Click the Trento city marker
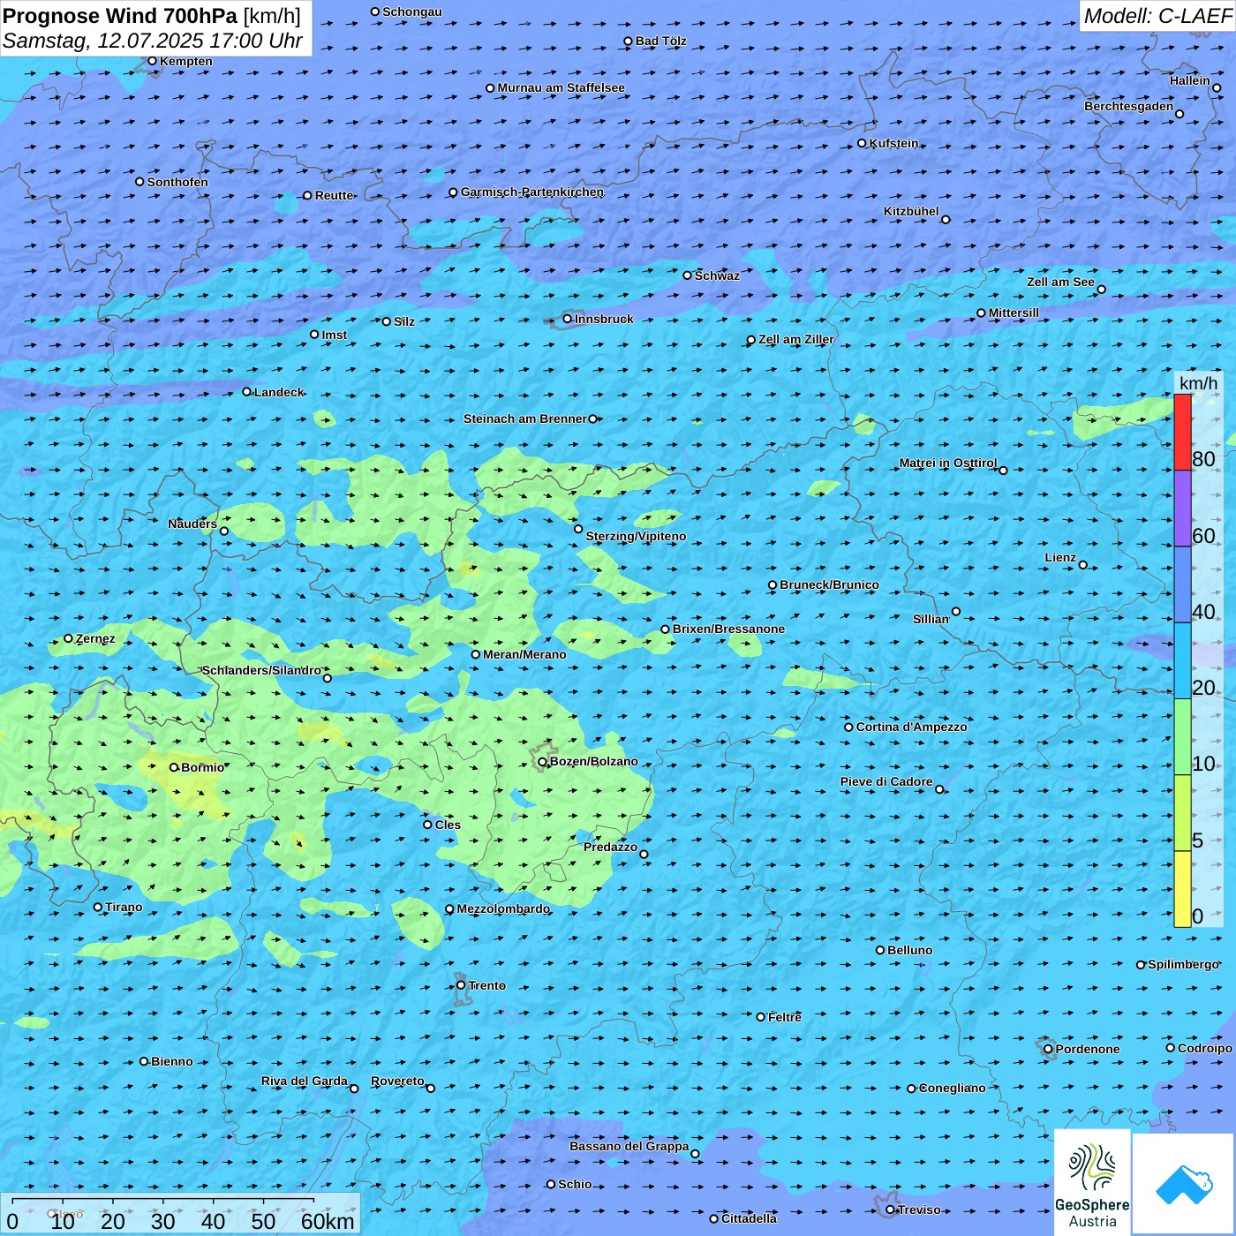 (x=461, y=985)
